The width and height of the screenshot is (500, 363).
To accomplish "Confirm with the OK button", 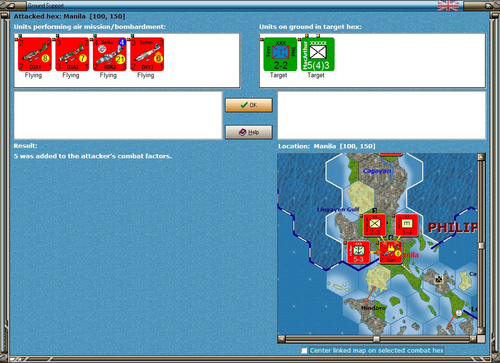I will click(249, 105).
